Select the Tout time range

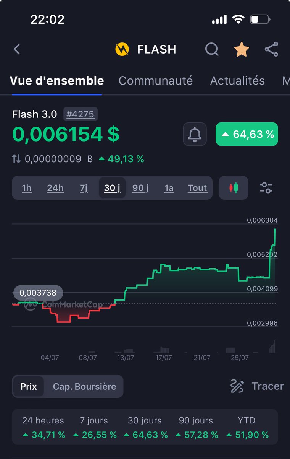[197, 188]
